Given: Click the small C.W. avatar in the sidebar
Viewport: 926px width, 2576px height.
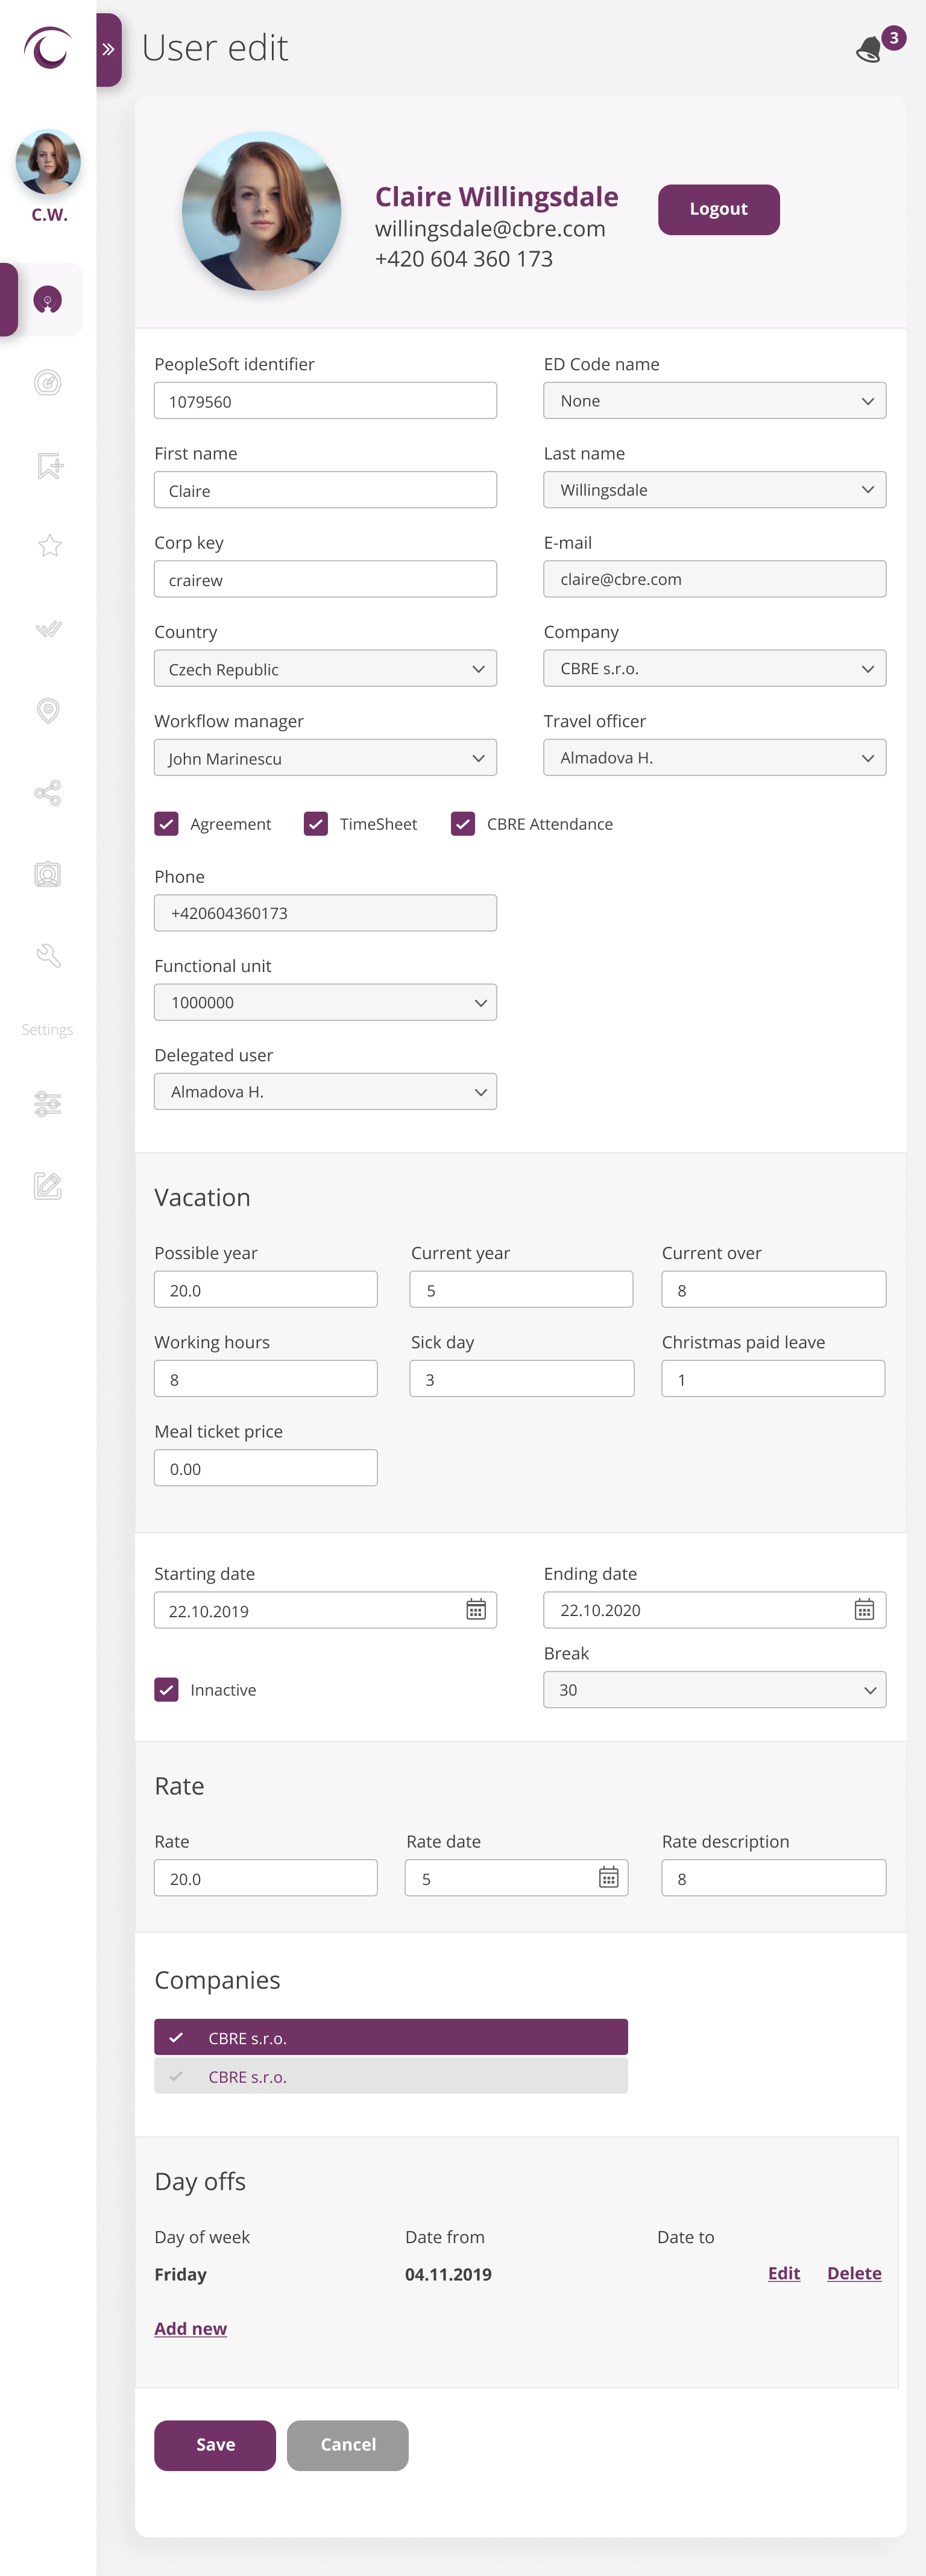Looking at the screenshot, I should pos(48,162).
